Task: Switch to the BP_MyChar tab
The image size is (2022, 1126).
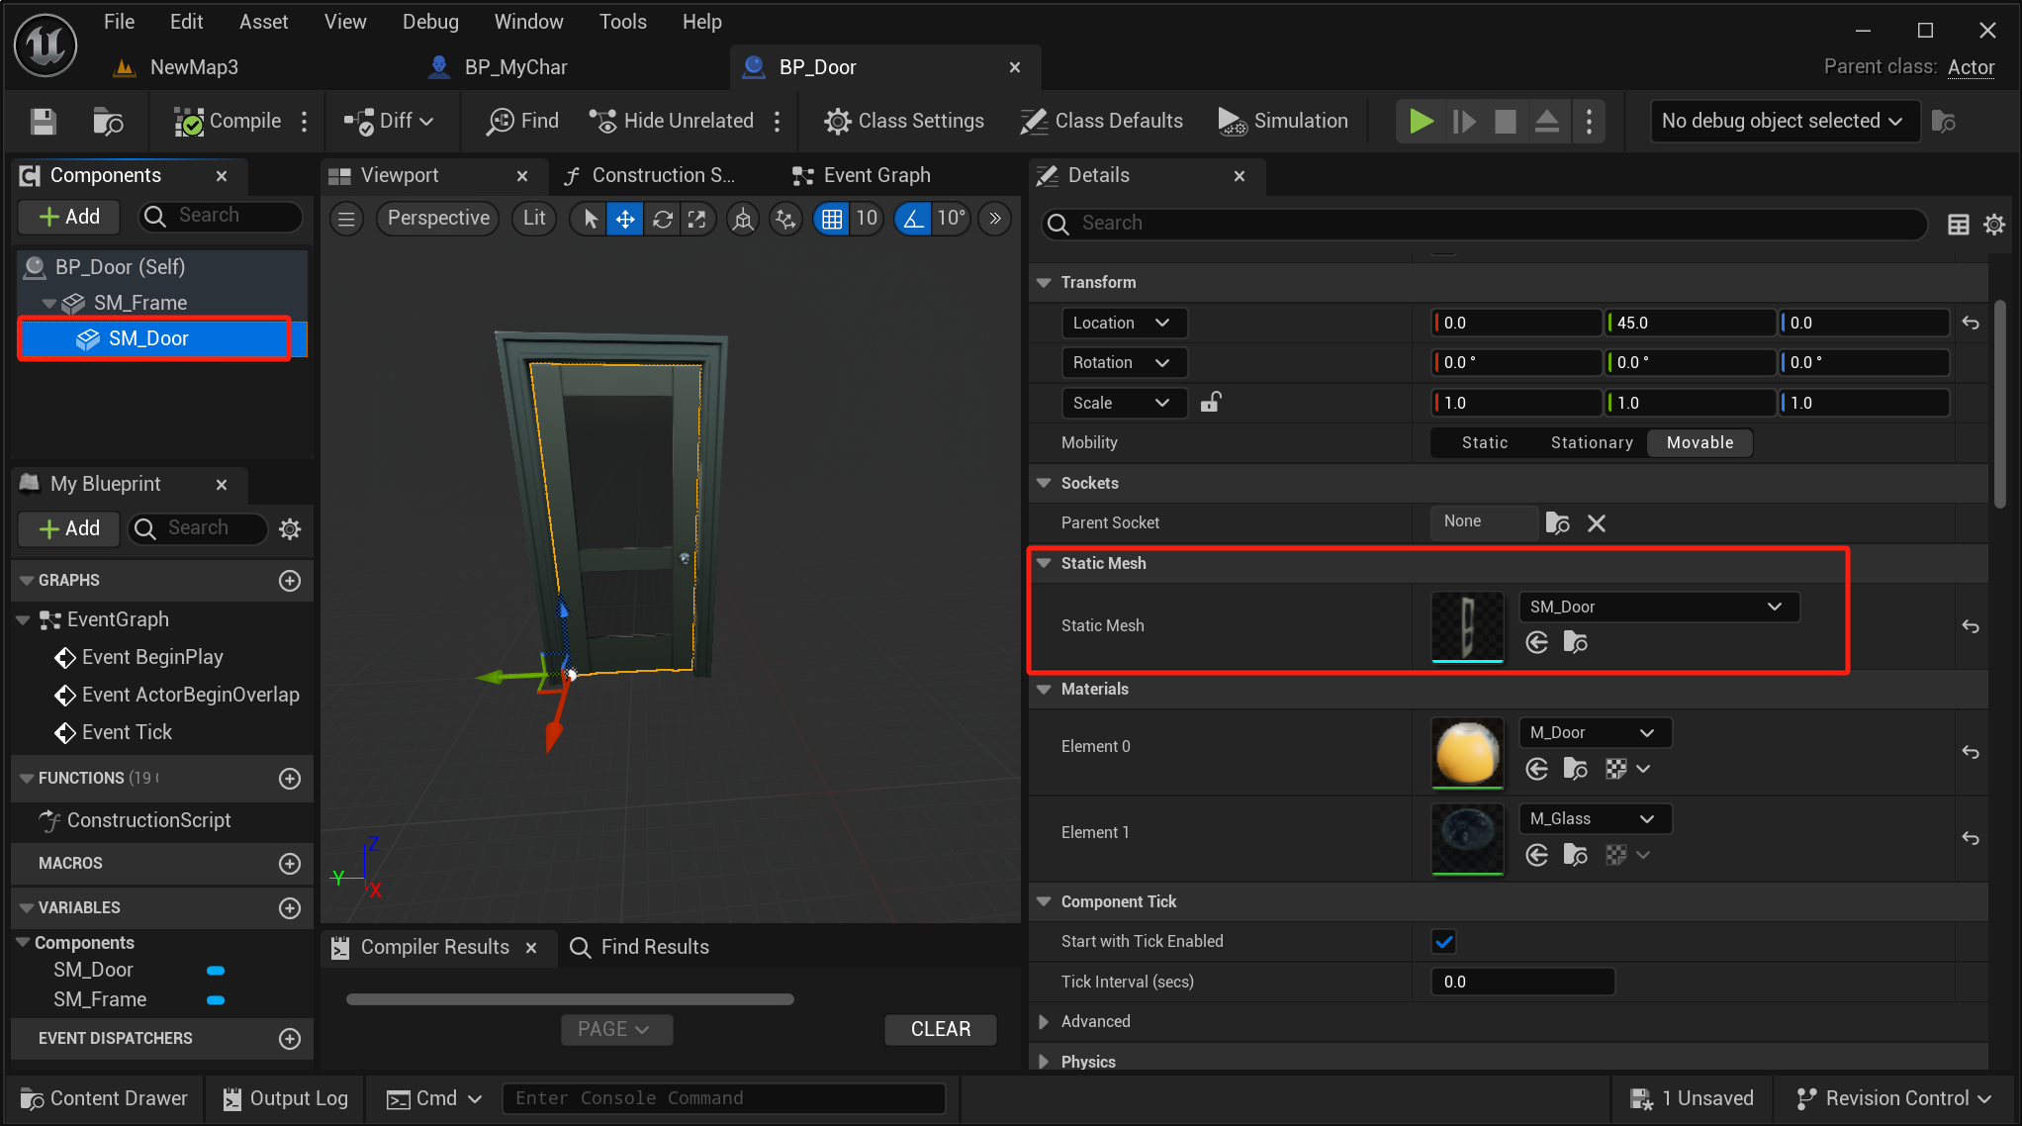Action: (x=498, y=67)
